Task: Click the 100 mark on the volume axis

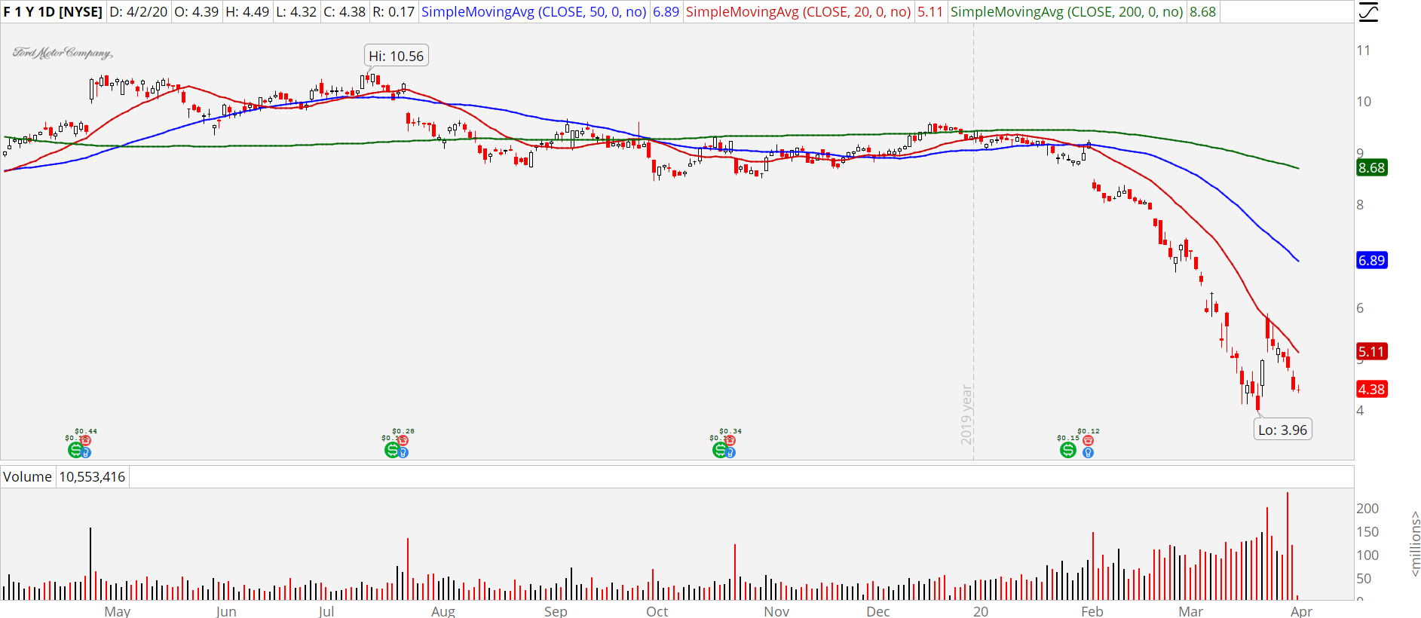Action: 1367,555
